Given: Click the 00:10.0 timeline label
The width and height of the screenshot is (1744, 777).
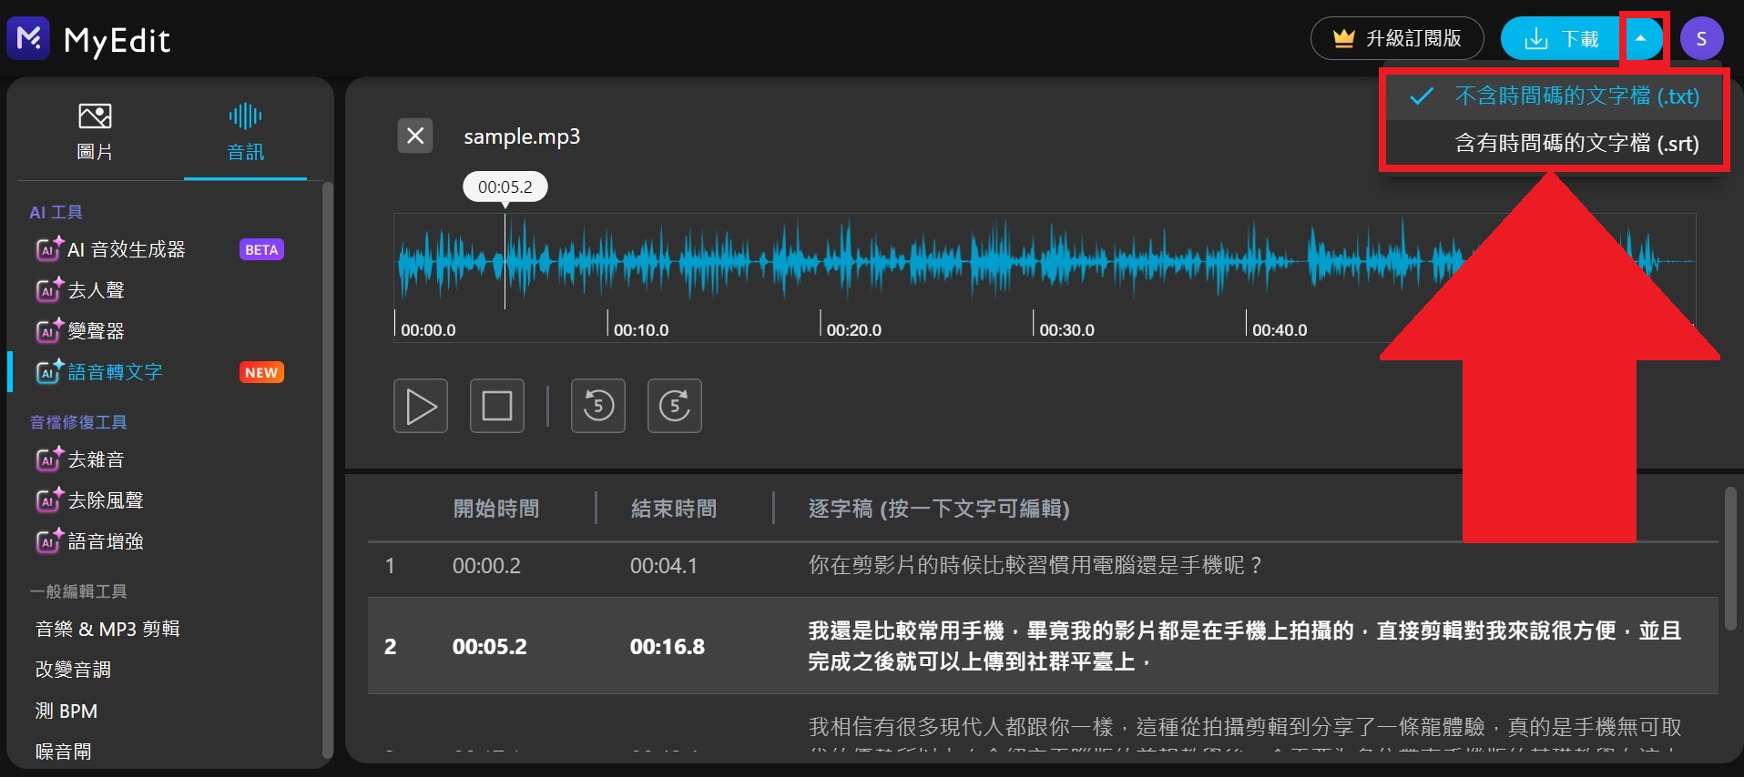Looking at the screenshot, I should (641, 329).
